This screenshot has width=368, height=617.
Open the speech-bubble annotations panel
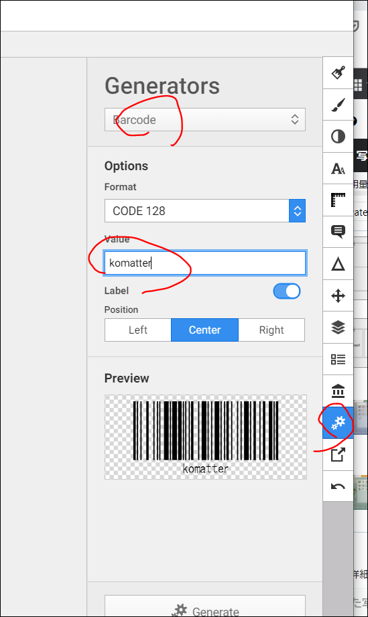(x=338, y=232)
